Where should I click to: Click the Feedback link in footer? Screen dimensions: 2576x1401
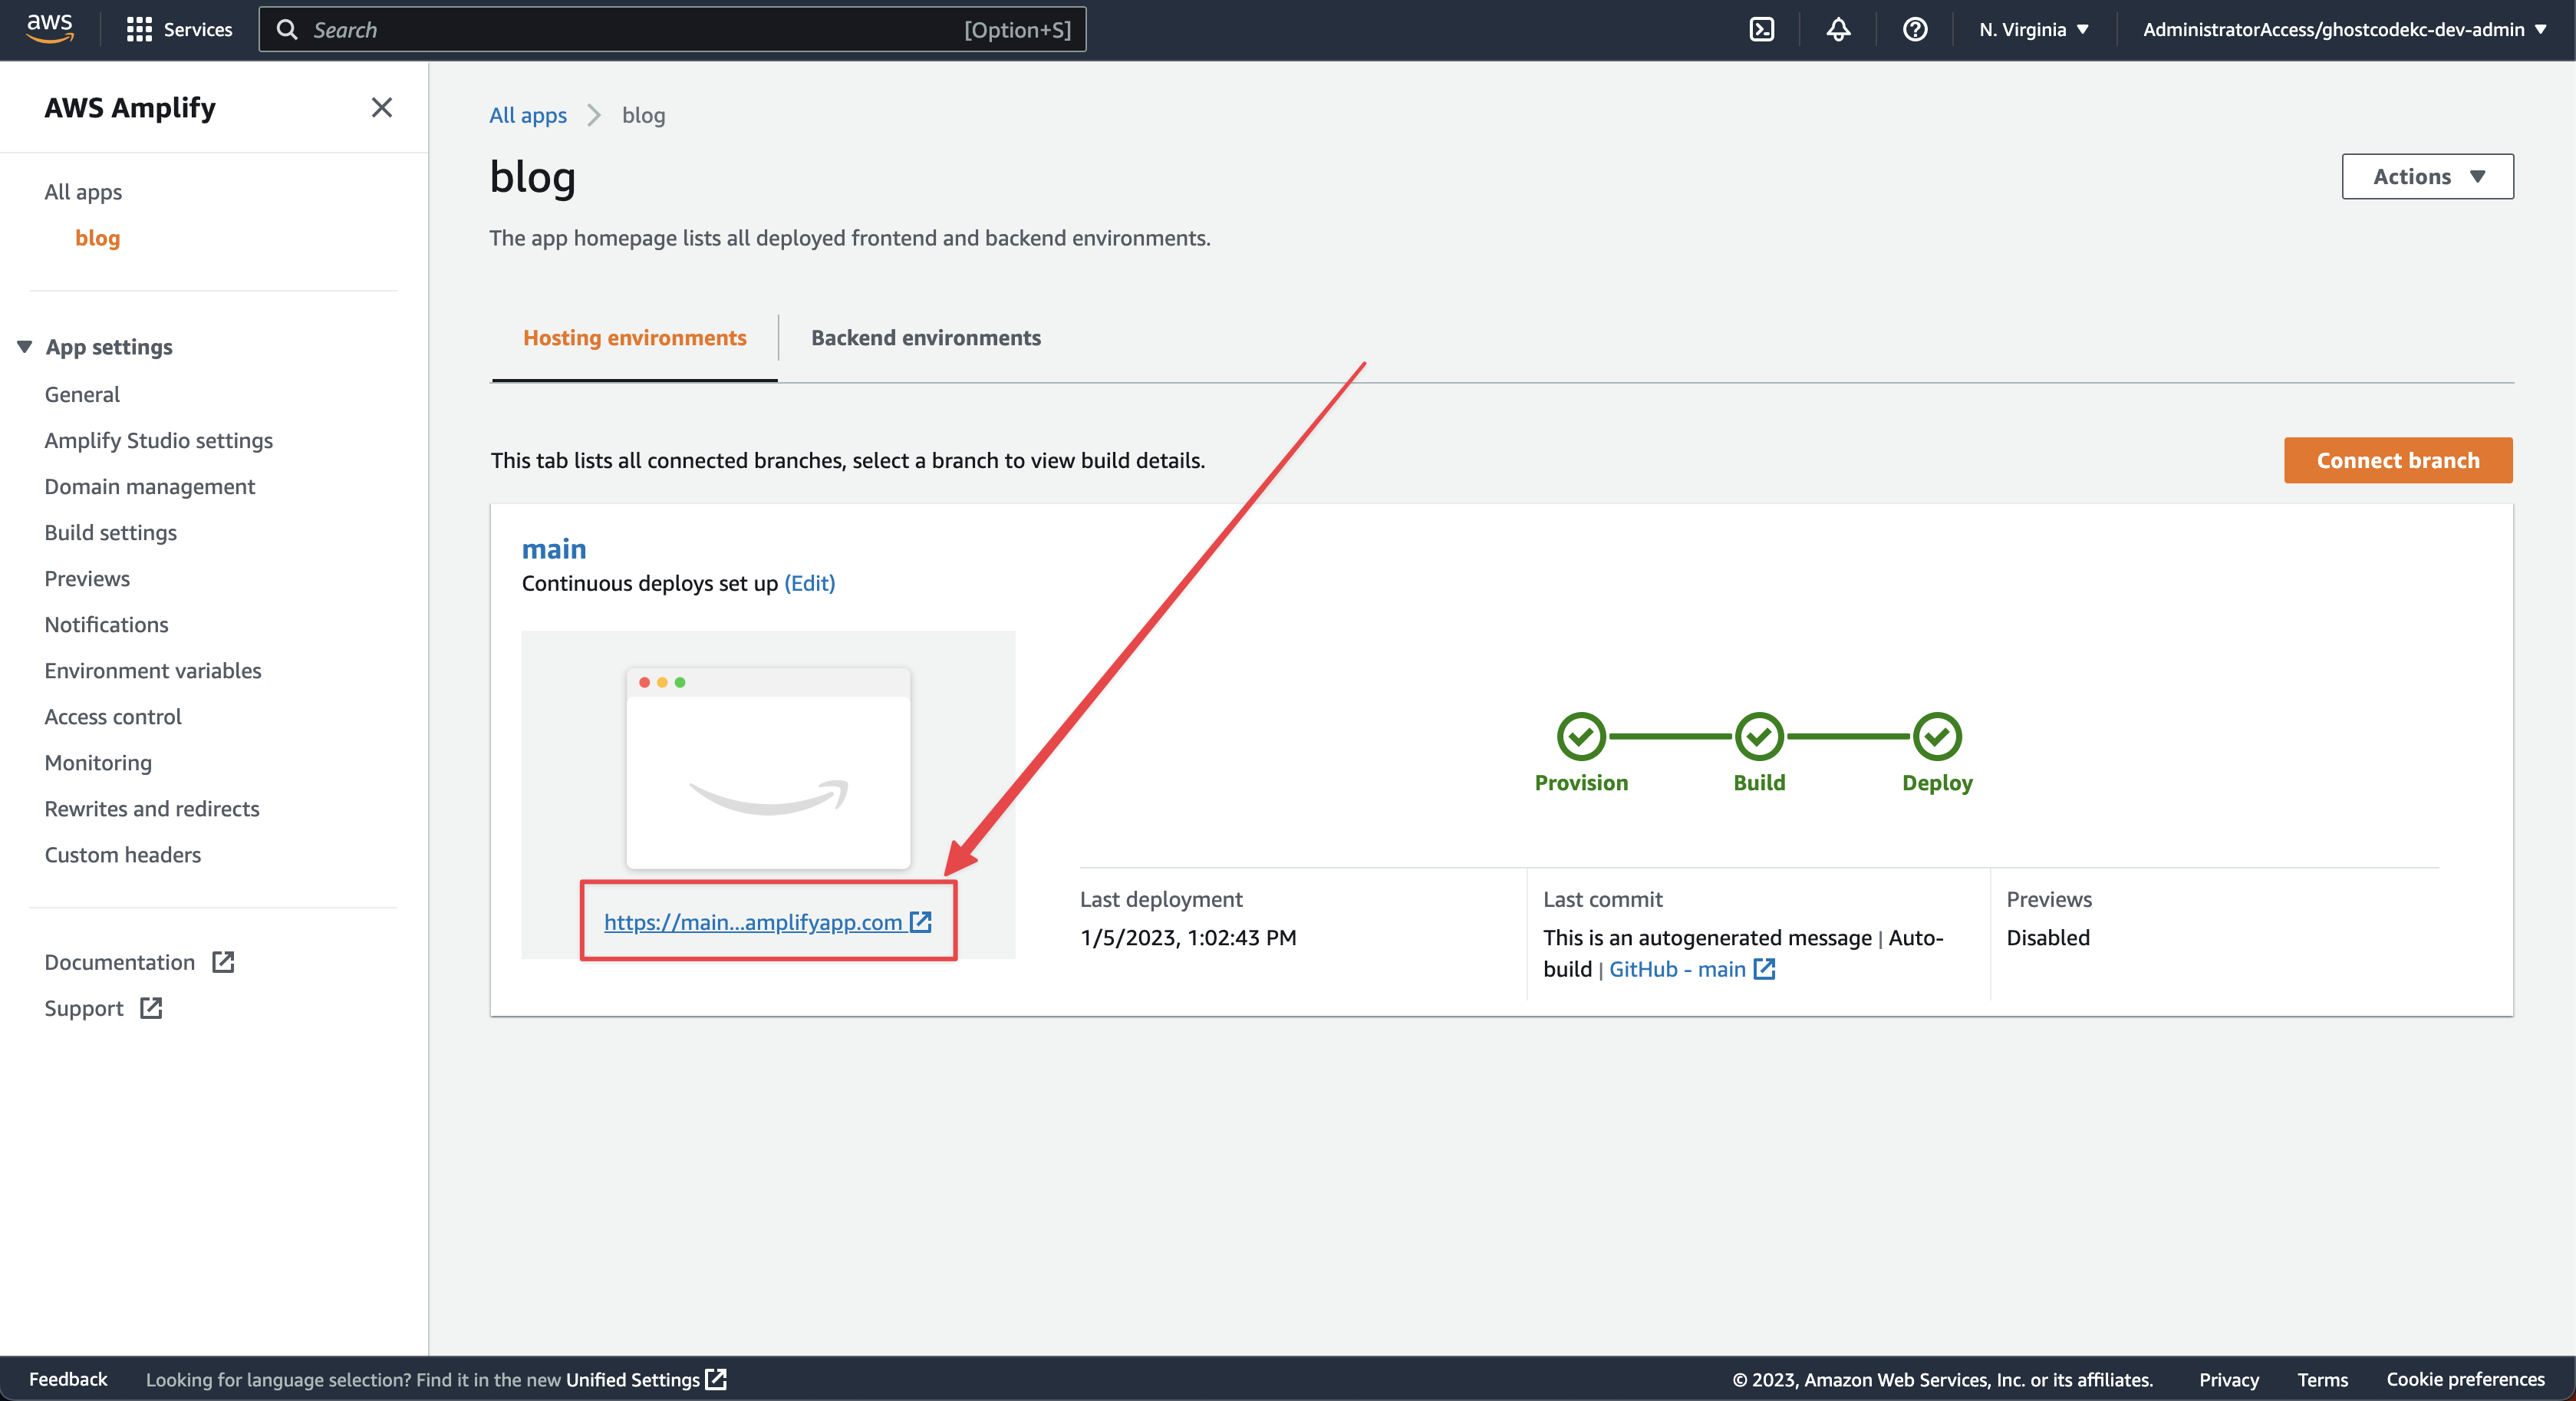pyautogui.click(x=68, y=1379)
